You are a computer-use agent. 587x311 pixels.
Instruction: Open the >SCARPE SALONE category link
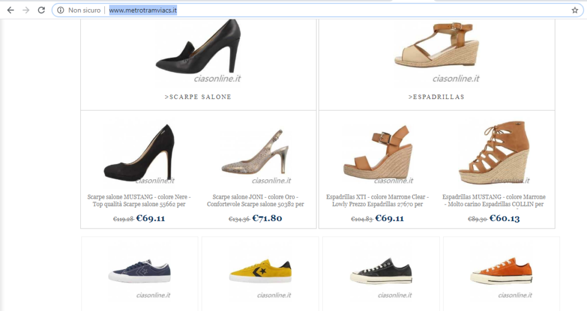point(198,97)
